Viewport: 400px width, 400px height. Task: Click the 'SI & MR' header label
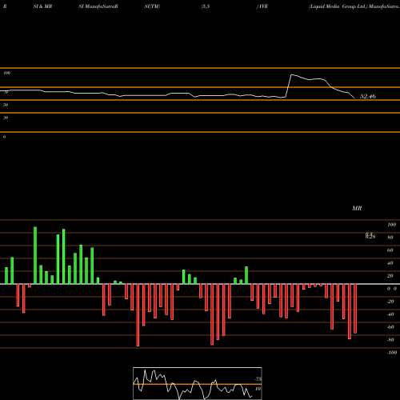click(x=42, y=6)
